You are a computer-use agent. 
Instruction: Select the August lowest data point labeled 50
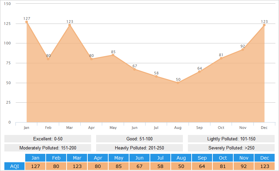pos(178,83)
